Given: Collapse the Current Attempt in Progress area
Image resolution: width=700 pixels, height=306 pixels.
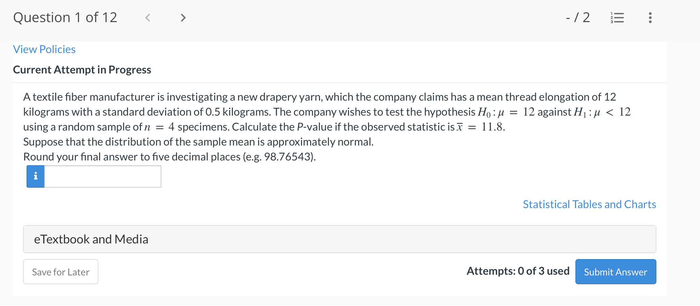Looking at the screenshot, I should coord(82,70).
